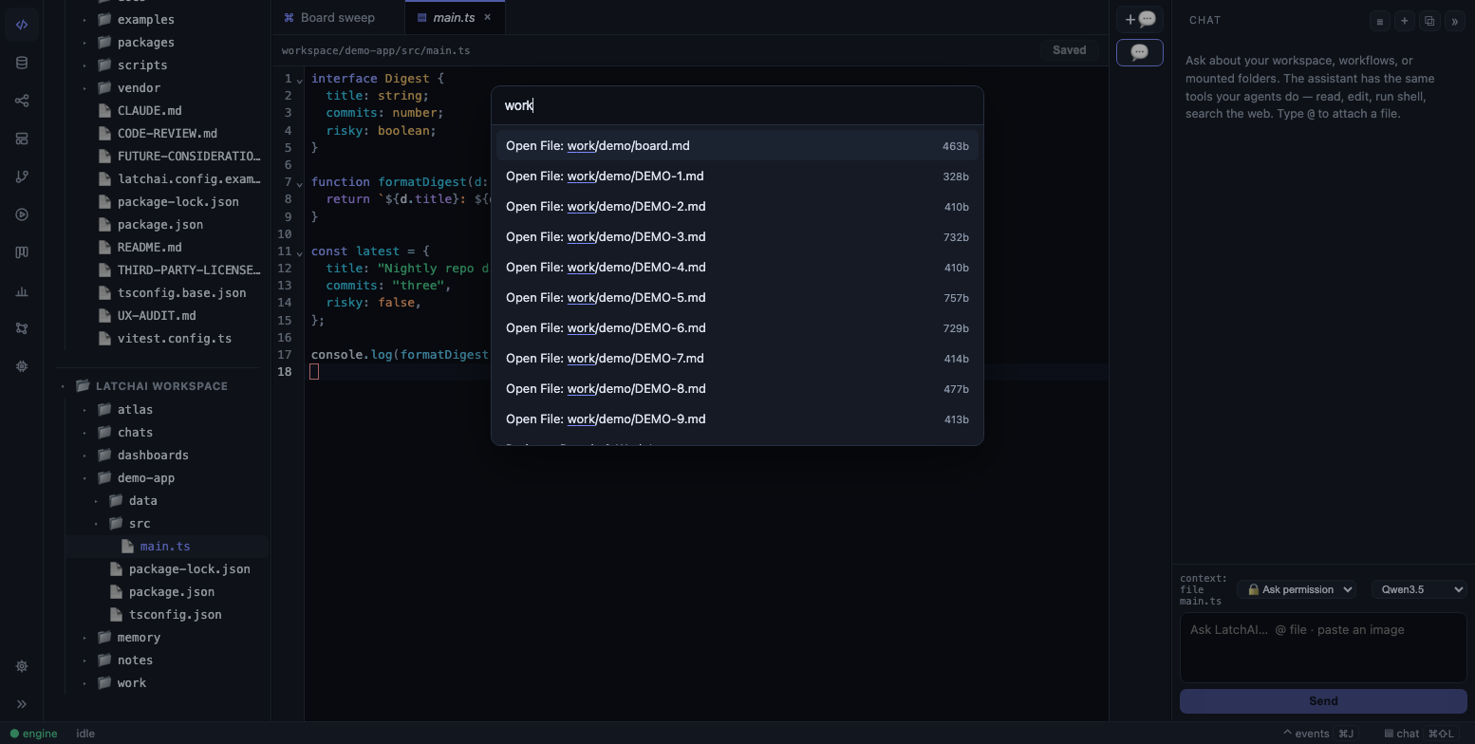Toggle the chat panel from status bar
1475x744 pixels.
click(x=1419, y=734)
